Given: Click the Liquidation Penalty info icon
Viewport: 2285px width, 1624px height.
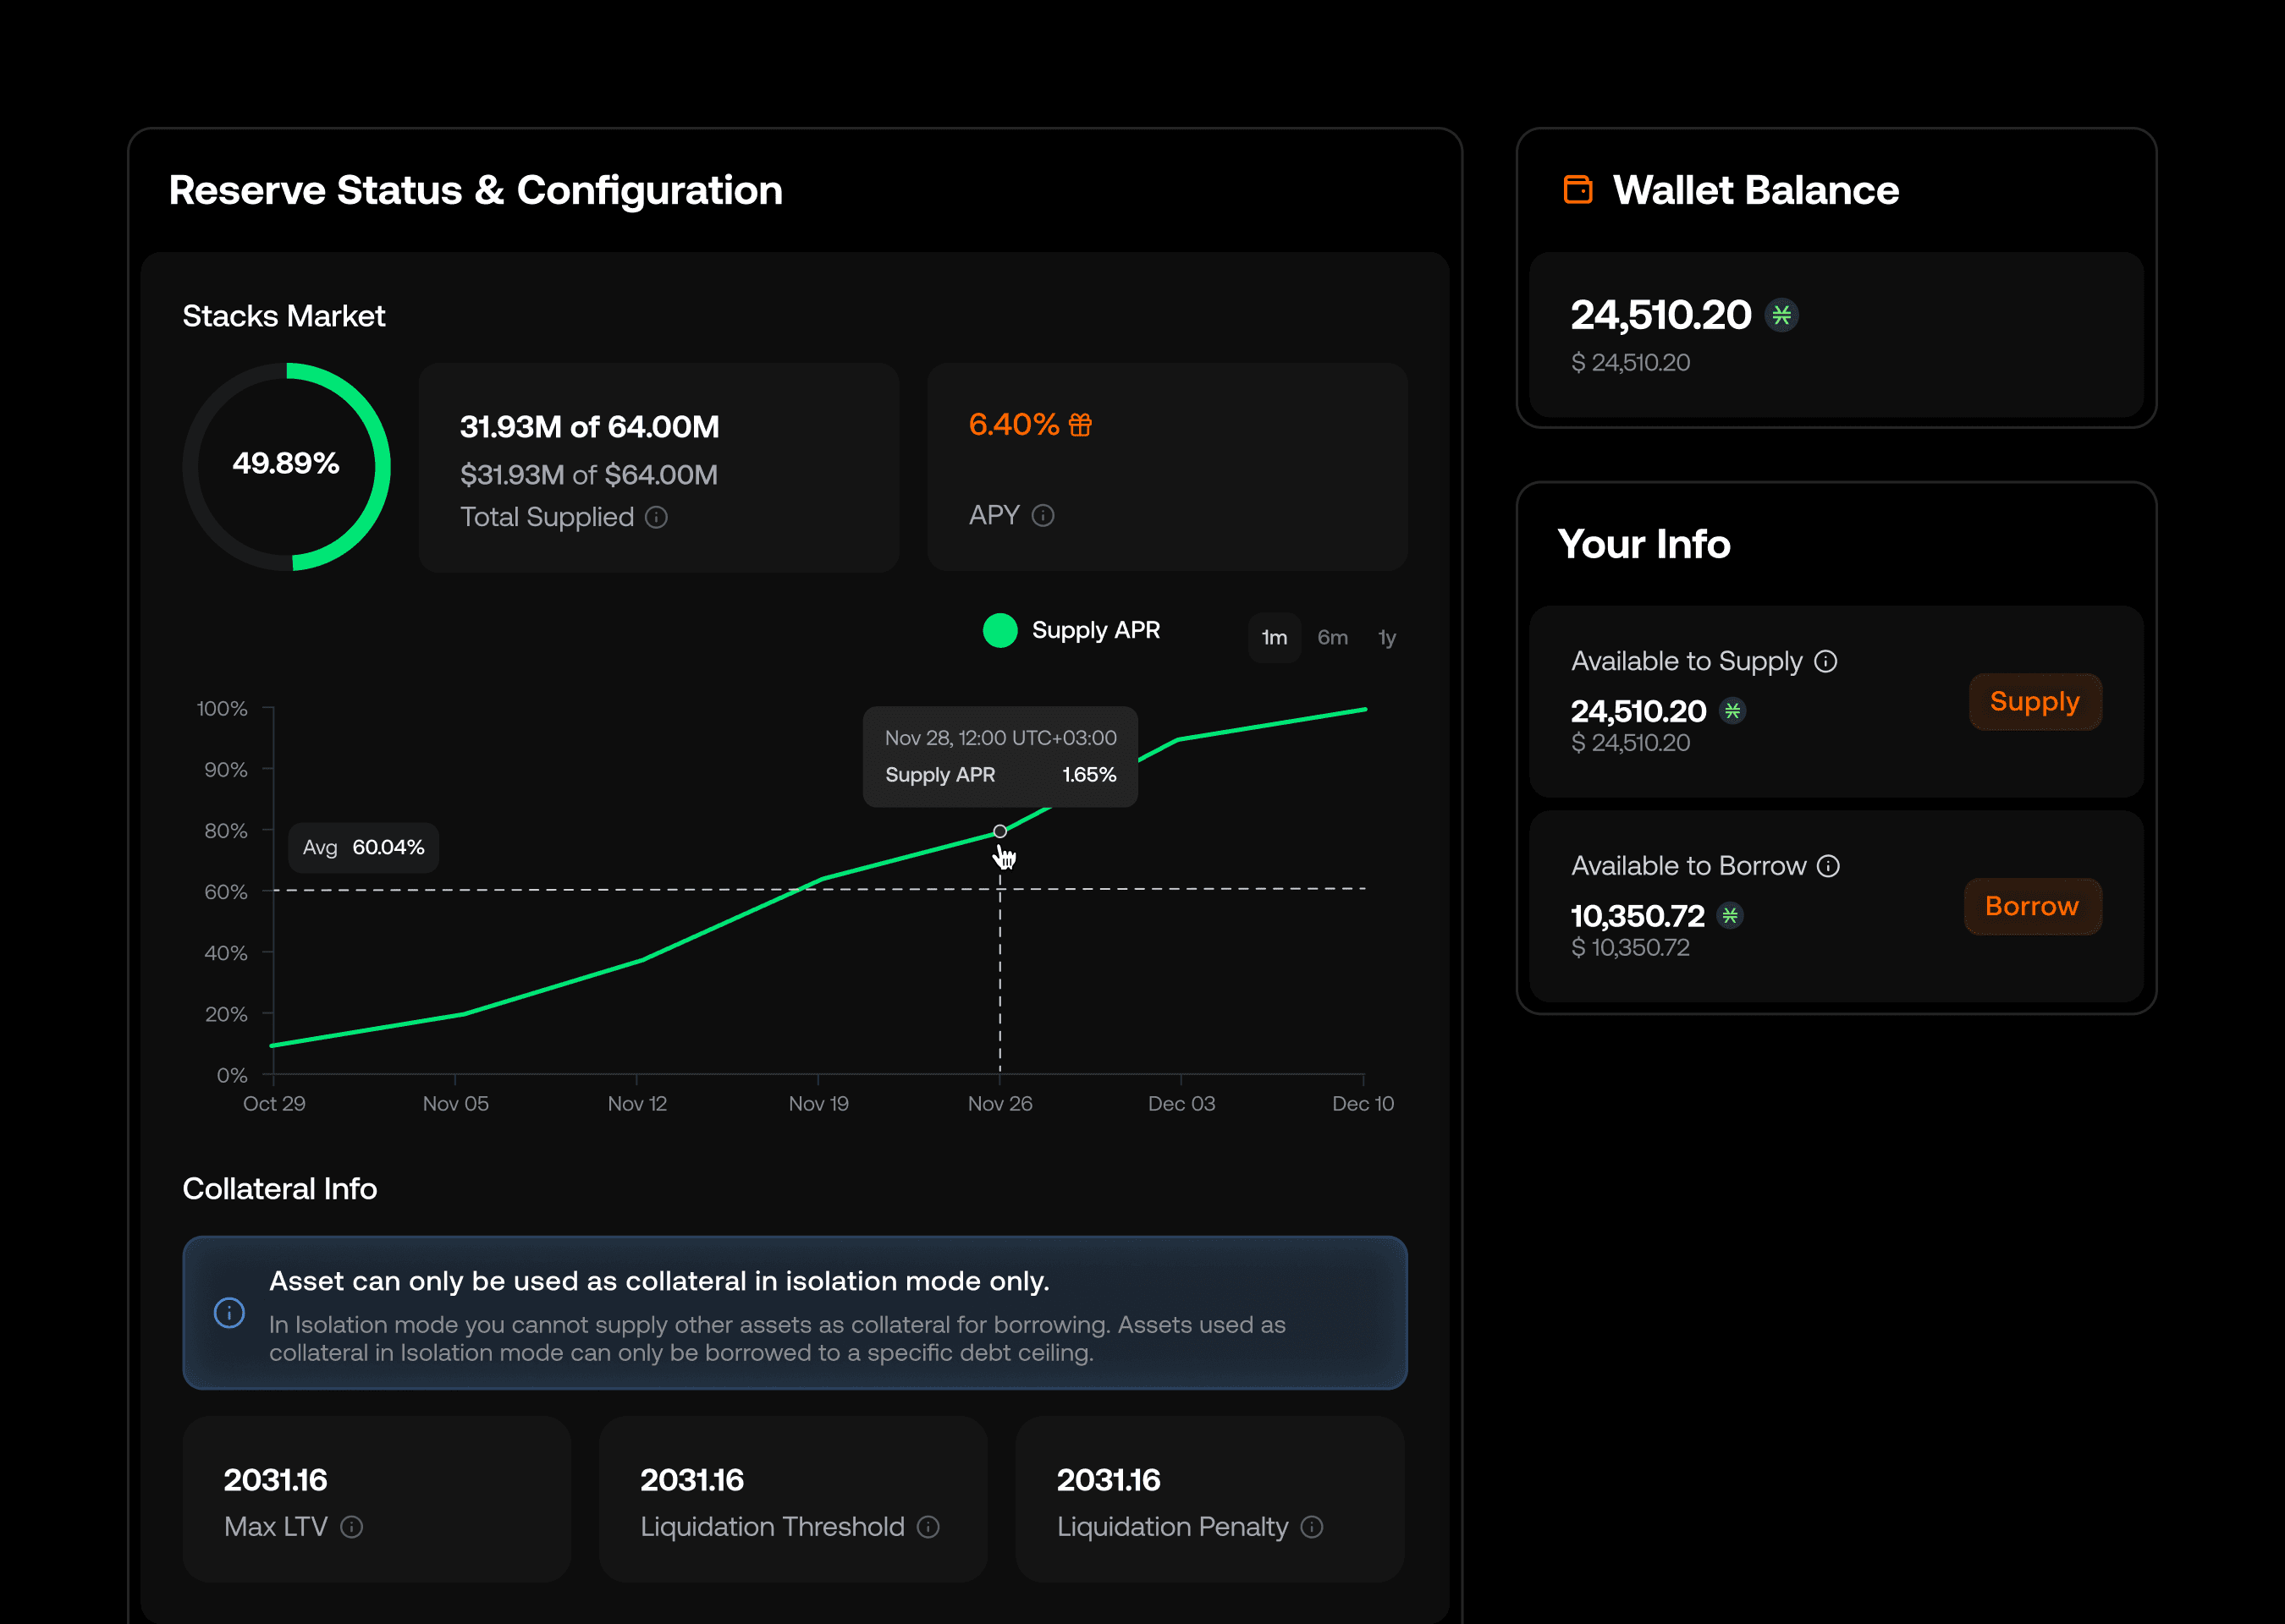Looking at the screenshot, I should point(1312,1527).
